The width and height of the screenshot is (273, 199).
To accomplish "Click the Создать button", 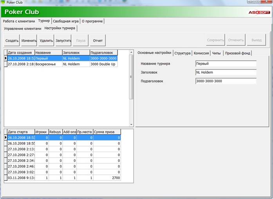I will (12, 40).
